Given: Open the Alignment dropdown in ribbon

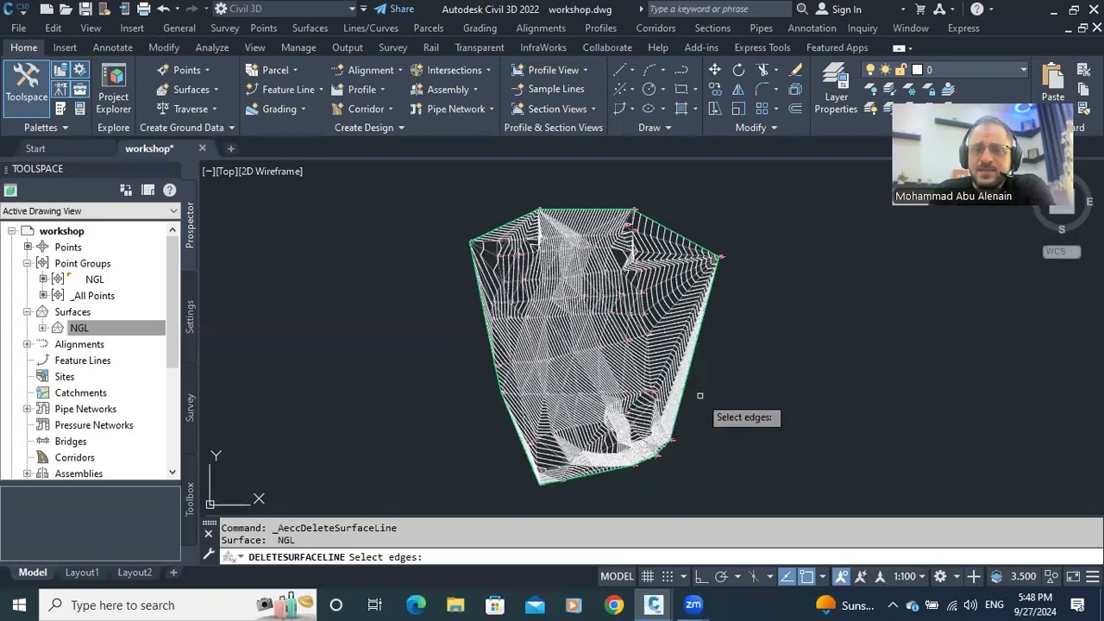Looking at the screenshot, I should point(367,70).
